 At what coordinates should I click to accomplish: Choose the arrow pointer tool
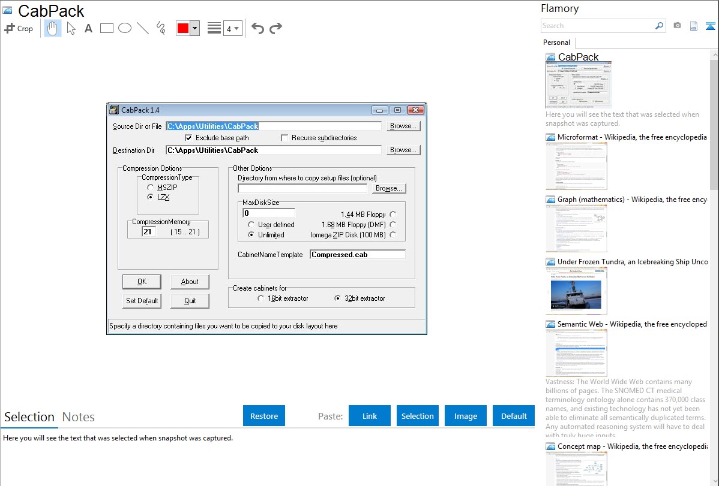pyautogui.click(x=71, y=28)
